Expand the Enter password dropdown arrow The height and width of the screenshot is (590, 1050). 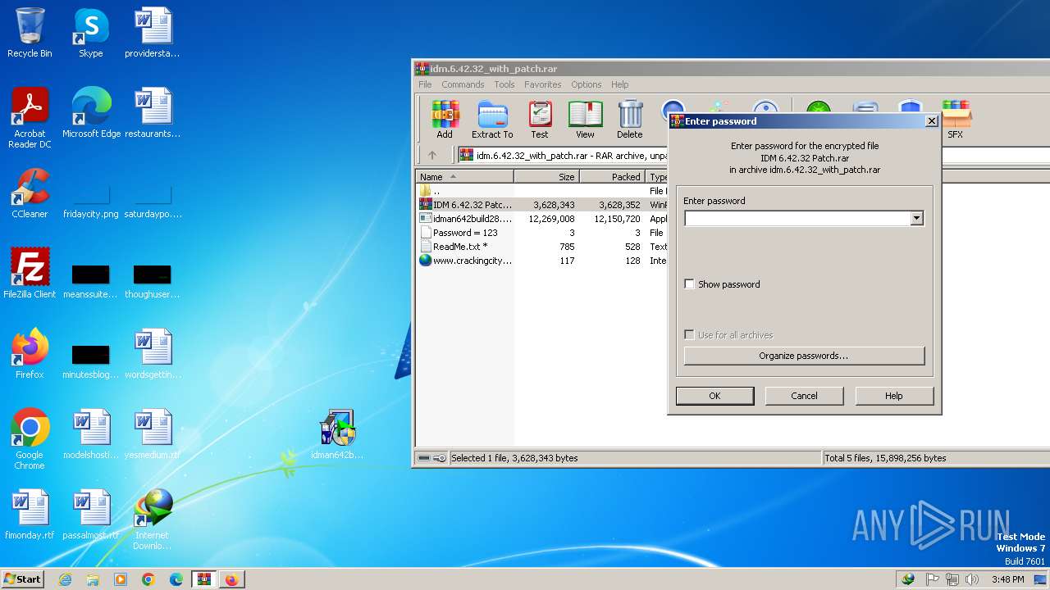coord(917,219)
